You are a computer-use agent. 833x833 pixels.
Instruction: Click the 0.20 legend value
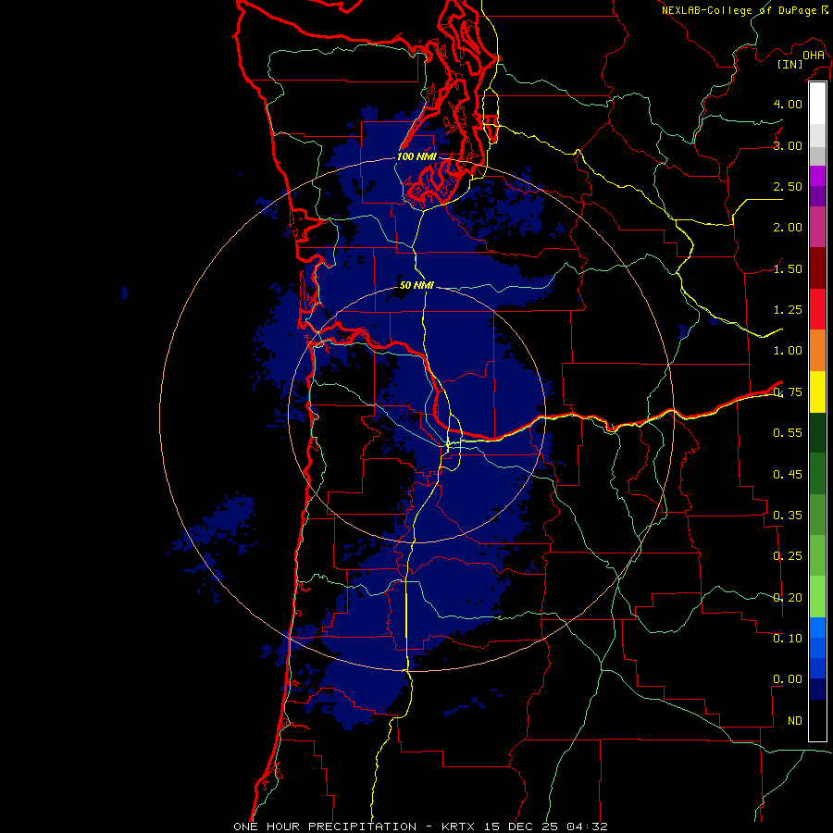[788, 598]
